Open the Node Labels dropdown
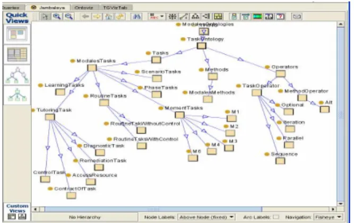 point(206,217)
